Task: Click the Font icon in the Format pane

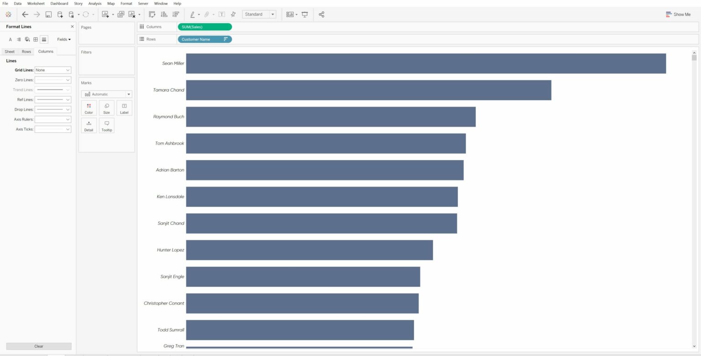Action: [x=10, y=39]
